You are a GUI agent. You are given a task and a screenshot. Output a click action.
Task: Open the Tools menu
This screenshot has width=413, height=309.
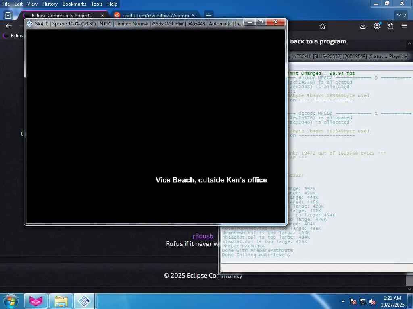[97, 4]
